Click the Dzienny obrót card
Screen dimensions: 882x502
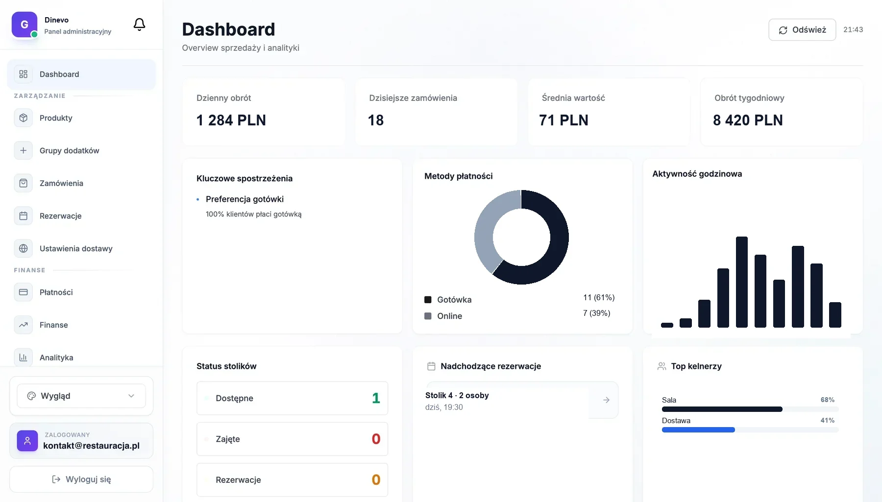264,112
